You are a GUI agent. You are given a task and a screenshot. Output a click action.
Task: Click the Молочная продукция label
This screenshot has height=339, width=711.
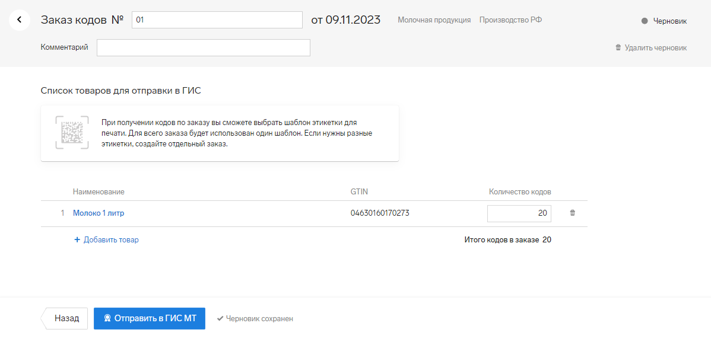(434, 20)
